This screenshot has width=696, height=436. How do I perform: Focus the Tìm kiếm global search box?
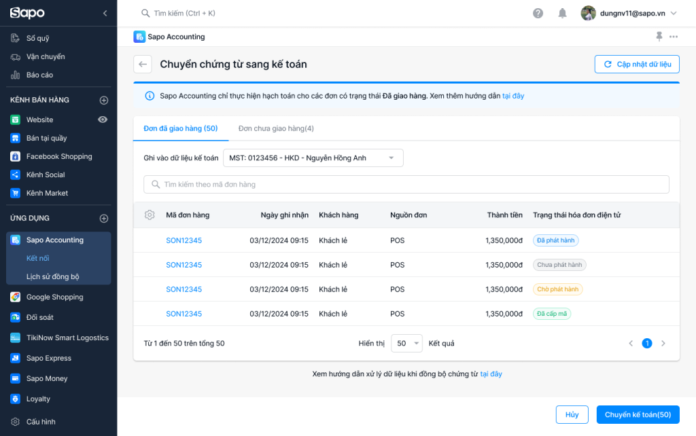pos(184,14)
